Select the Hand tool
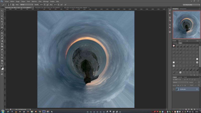Screen dimensions: 201x113 [x=2, y=61]
